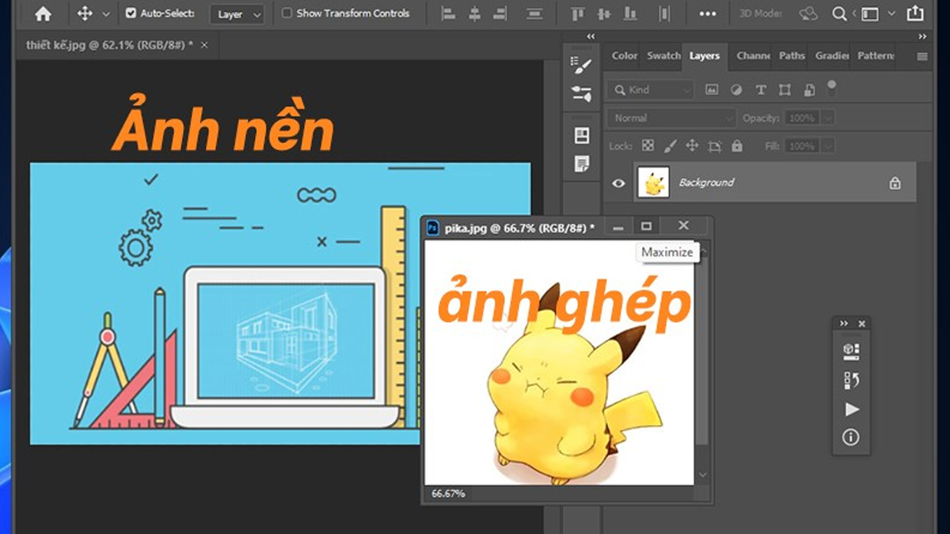The image size is (950, 534).
Task: Filter layers by Type with the T icon
Action: (760, 89)
